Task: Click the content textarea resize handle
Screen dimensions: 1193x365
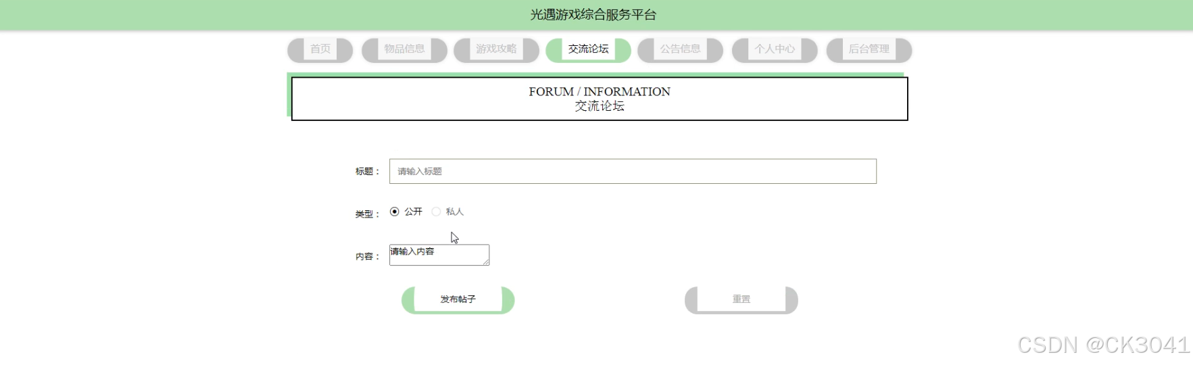Action: pos(486,262)
